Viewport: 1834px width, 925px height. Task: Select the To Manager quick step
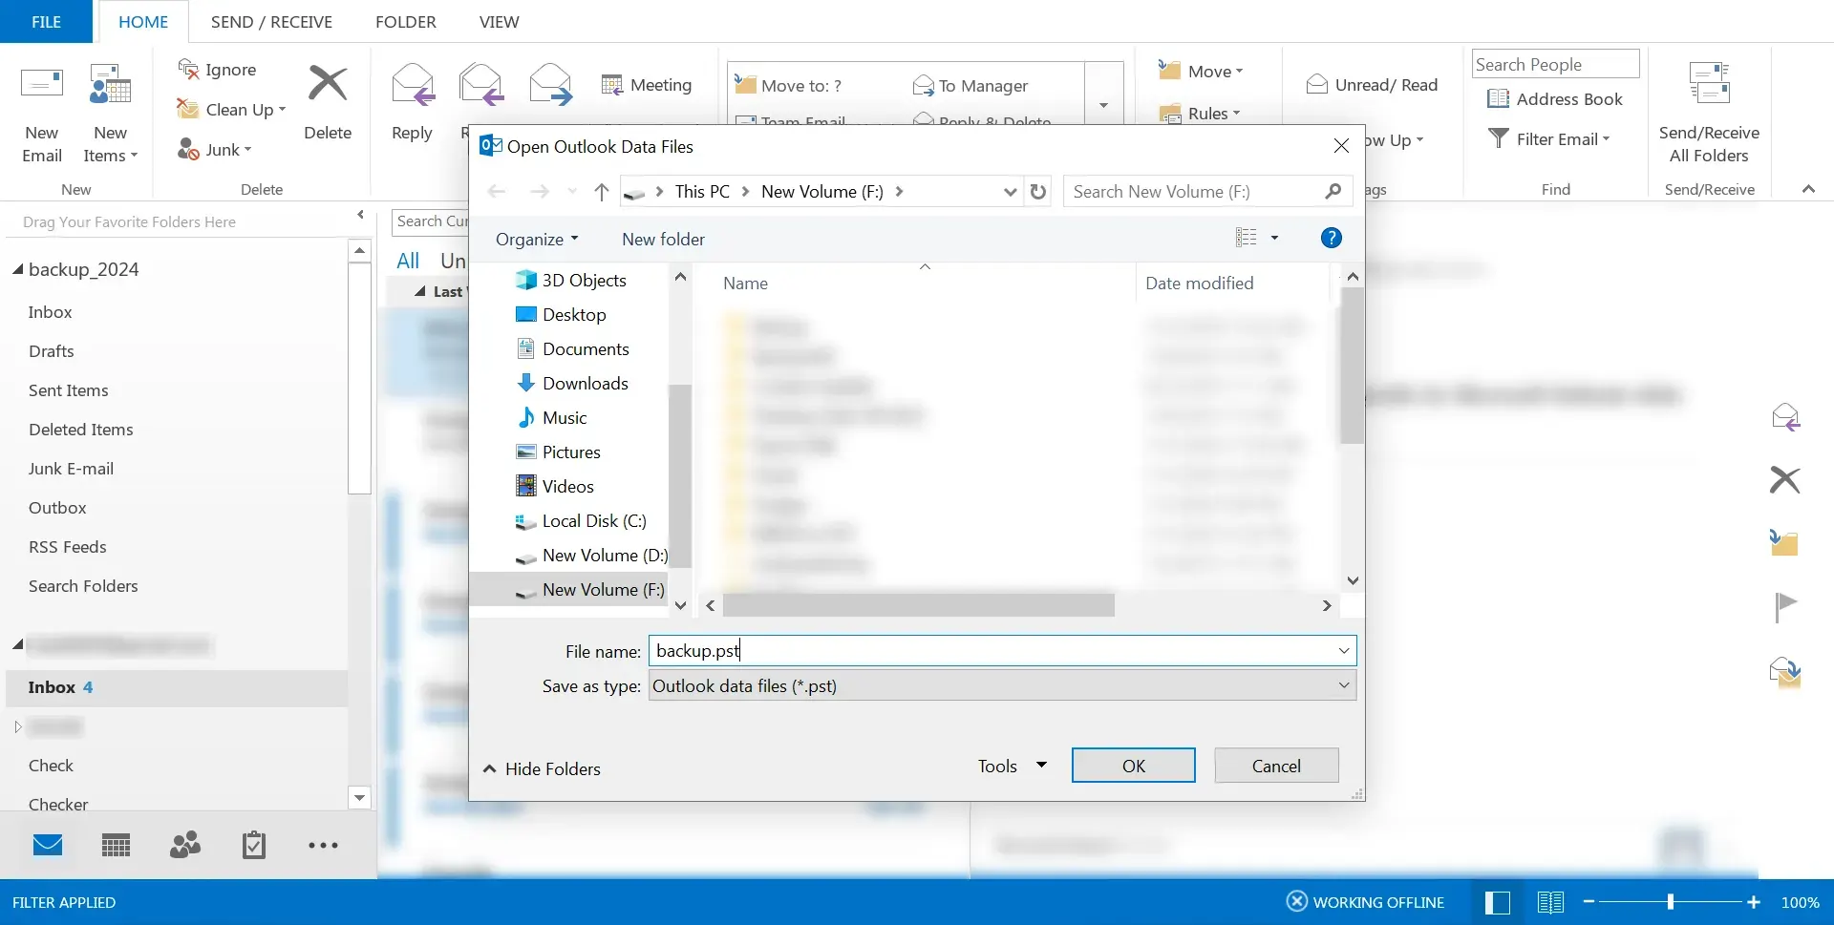[x=970, y=86]
